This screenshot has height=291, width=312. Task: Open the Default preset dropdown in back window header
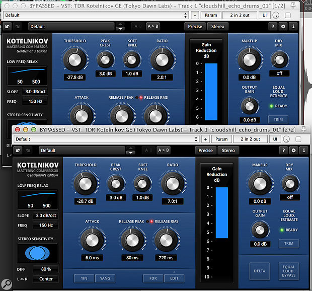click(96, 15)
